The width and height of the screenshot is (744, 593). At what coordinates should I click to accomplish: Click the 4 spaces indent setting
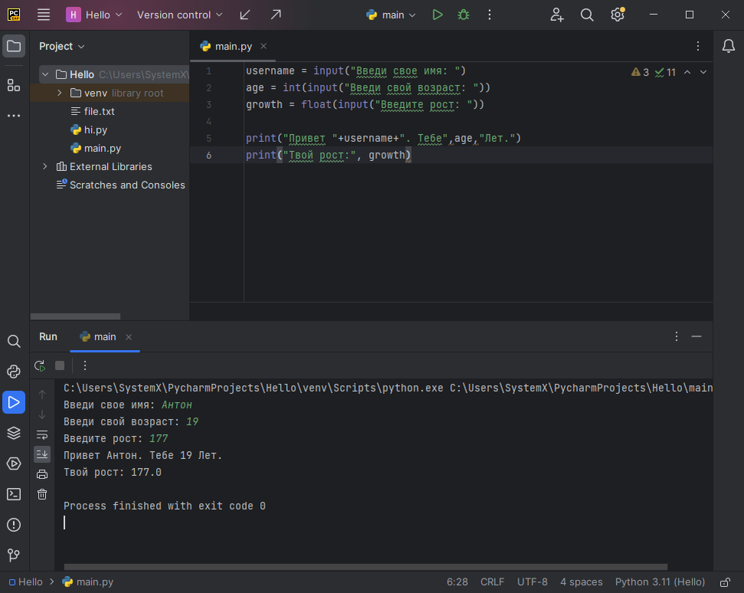[x=581, y=582]
